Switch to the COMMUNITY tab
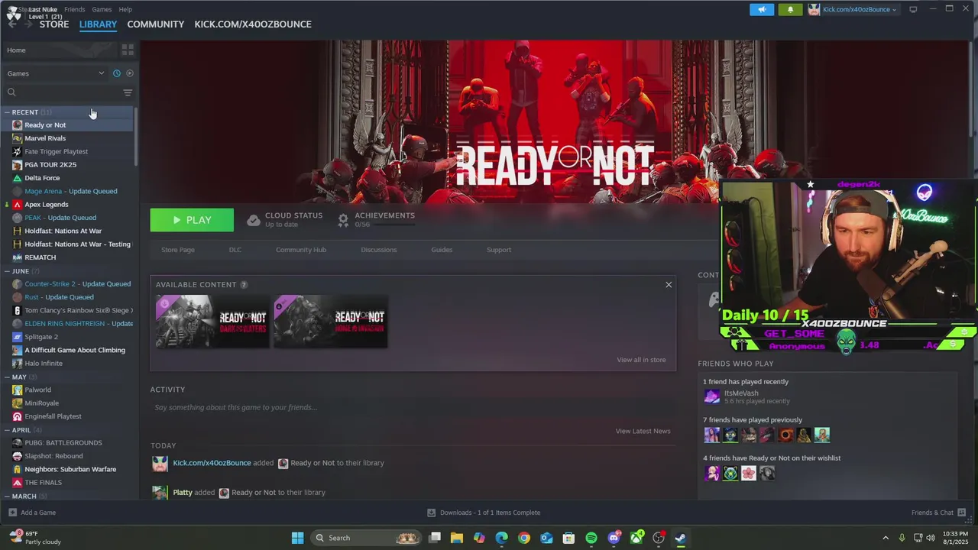Viewport: 978px width, 550px height. click(156, 24)
